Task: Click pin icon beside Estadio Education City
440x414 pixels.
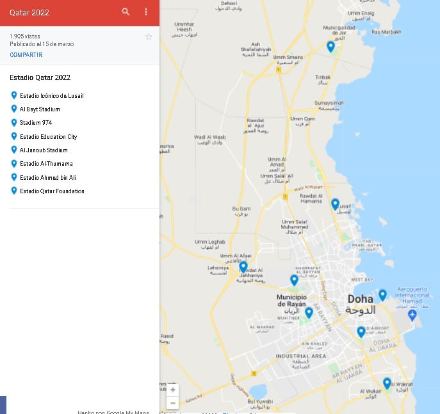Action: 13,136
